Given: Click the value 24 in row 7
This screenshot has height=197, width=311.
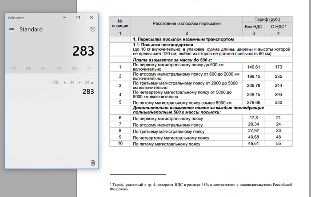Looking at the screenshot, I should (x=279, y=124).
